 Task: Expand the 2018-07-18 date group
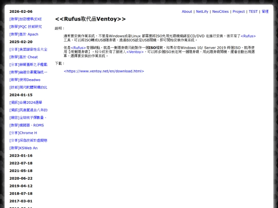[x=21, y=194]
